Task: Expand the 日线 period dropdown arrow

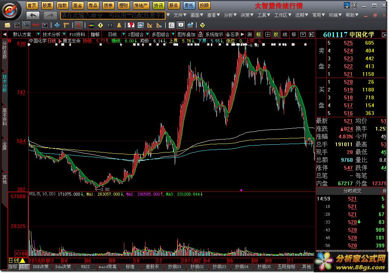Action: 123,34
